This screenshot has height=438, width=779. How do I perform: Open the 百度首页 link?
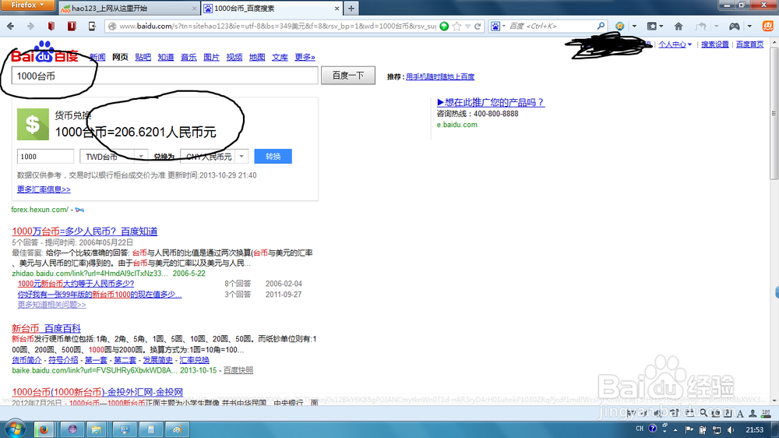(749, 44)
